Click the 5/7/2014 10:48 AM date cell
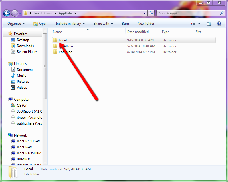Screen dimensions: 228x182 click(x=141, y=46)
